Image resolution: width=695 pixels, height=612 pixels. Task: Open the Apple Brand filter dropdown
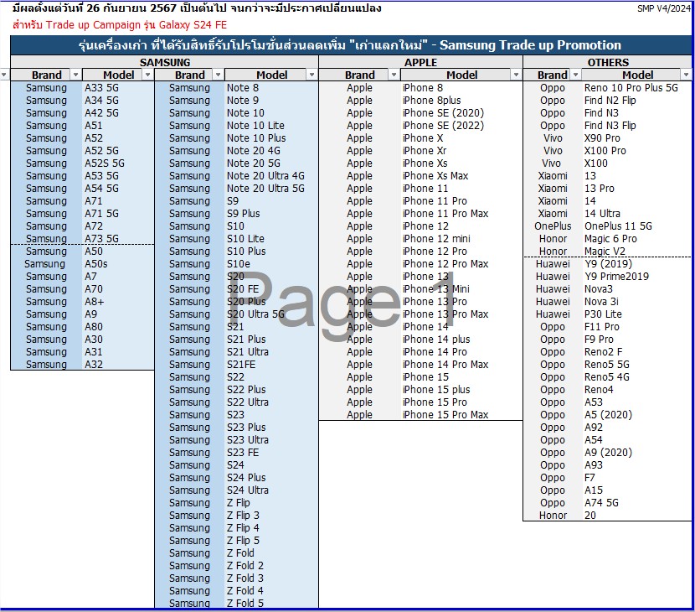(x=394, y=75)
